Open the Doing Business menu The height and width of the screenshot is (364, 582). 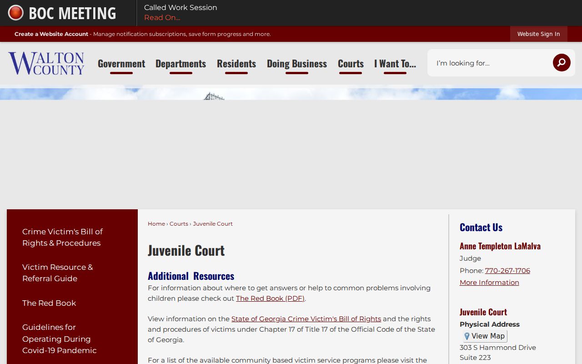pos(297,64)
